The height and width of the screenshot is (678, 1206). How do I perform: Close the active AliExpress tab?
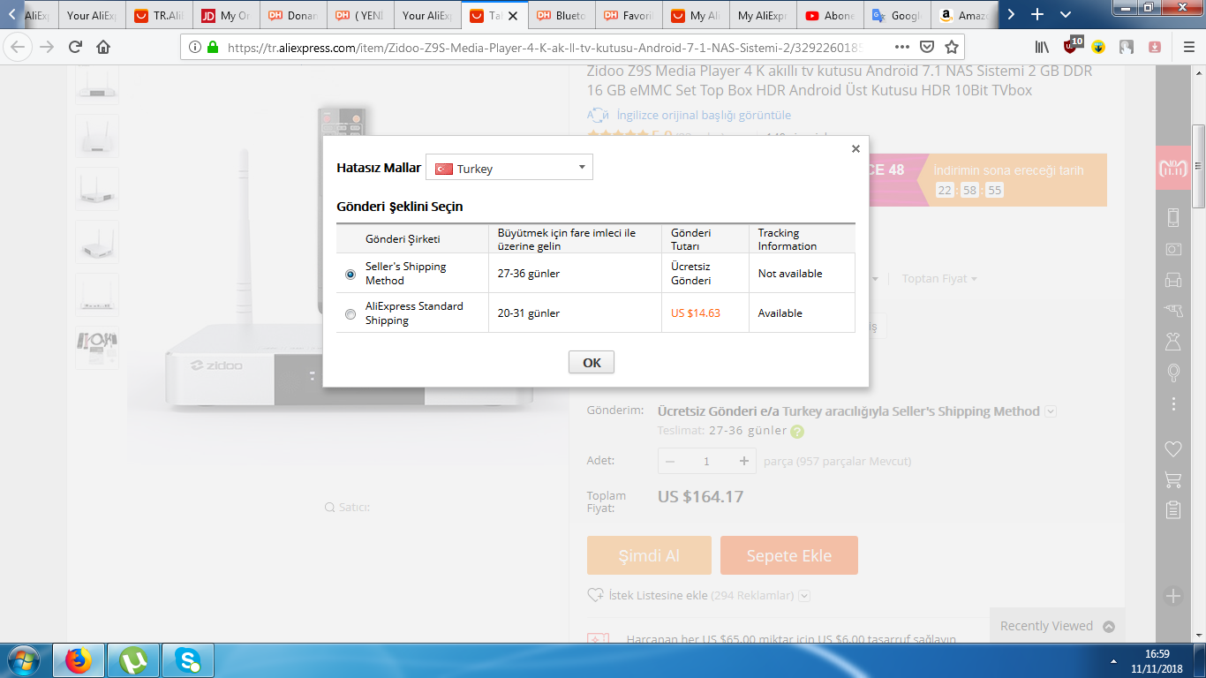coord(513,16)
